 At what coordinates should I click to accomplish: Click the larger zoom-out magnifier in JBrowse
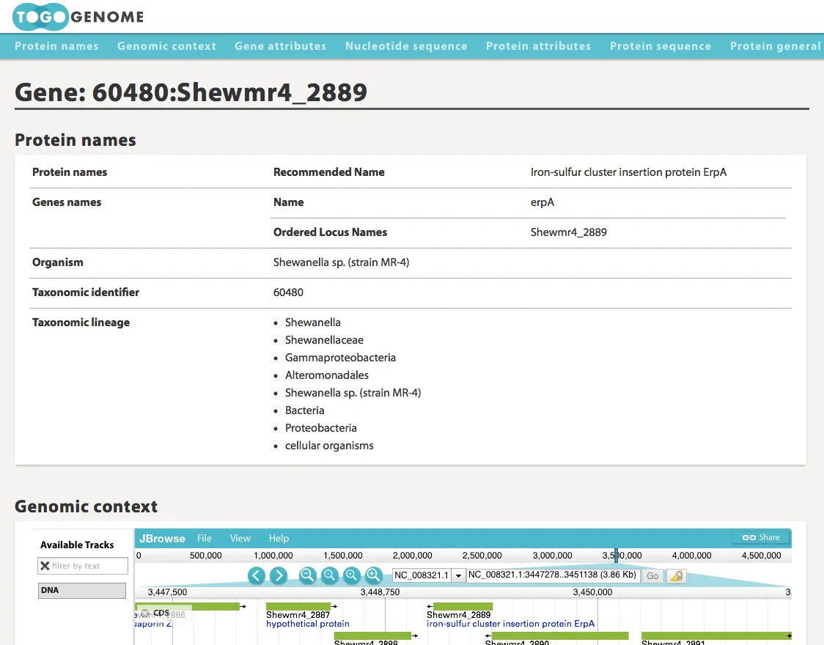click(x=307, y=575)
